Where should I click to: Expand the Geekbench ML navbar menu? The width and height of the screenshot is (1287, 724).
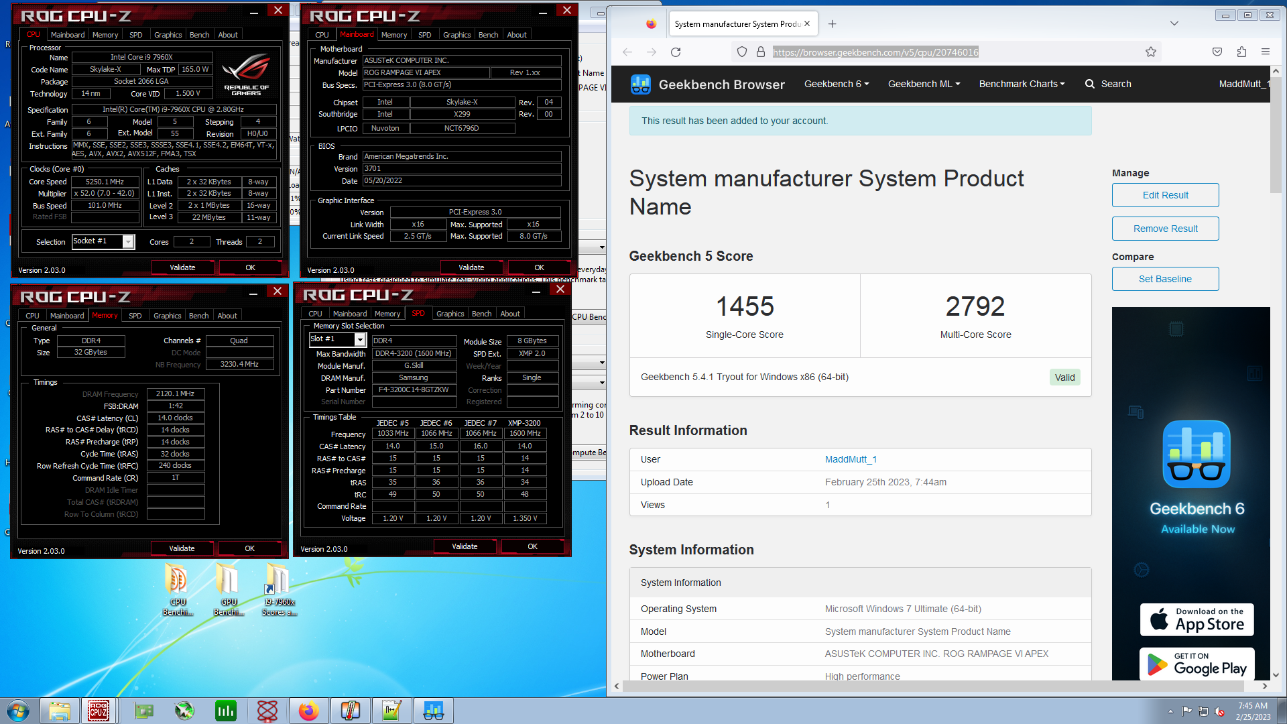pyautogui.click(x=924, y=84)
